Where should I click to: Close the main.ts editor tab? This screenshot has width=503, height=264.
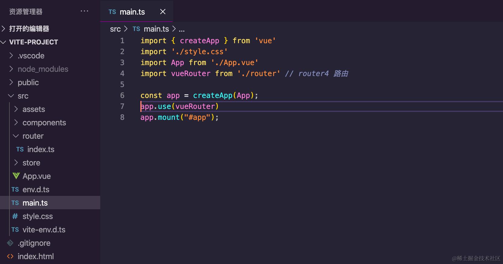tap(163, 12)
